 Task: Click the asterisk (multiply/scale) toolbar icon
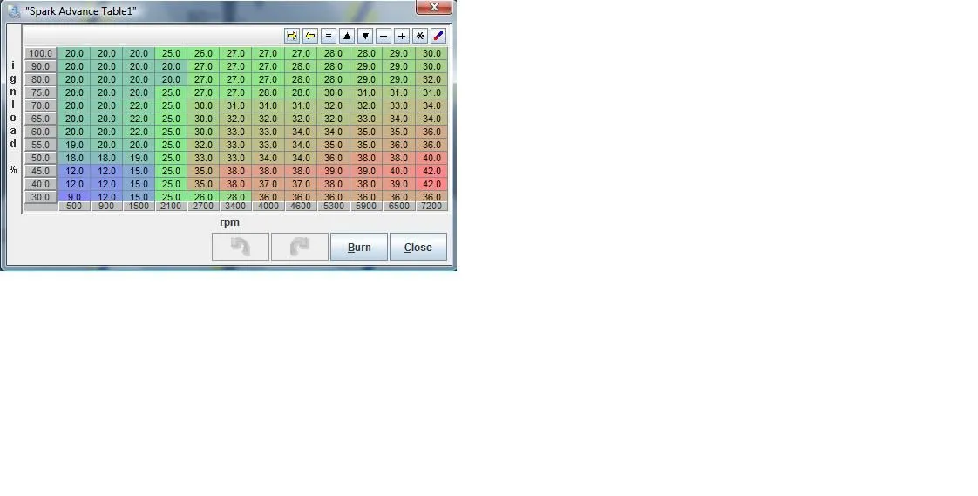(420, 36)
